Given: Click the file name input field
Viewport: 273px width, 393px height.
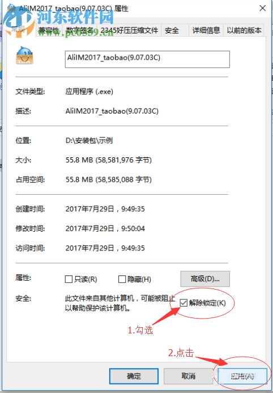Looking at the screenshot, I should click(x=147, y=59).
